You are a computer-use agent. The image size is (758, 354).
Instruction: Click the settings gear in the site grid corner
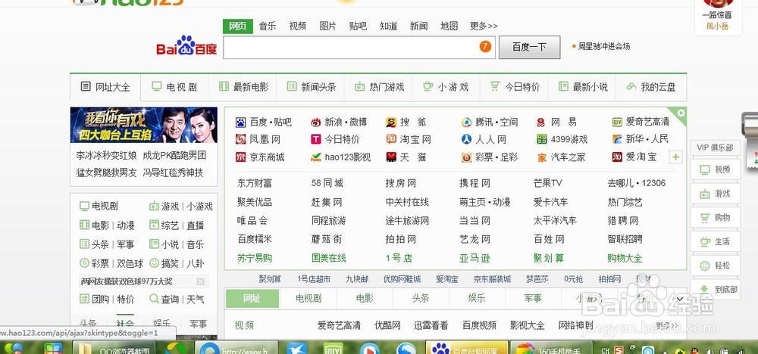pyautogui.click(x=681, y=113)
